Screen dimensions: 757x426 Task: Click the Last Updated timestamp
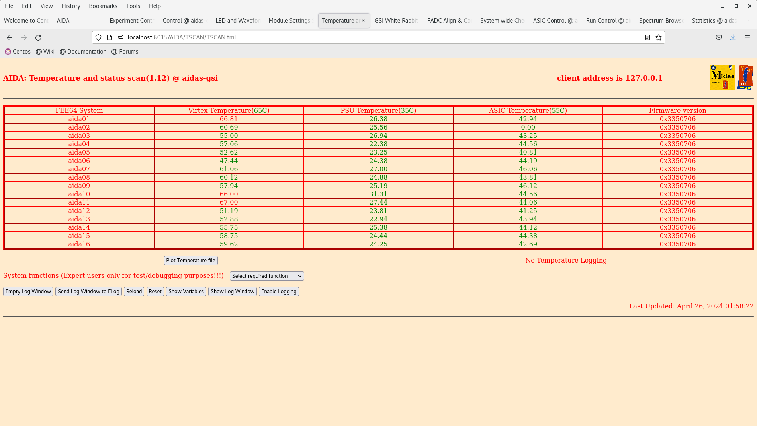(691, 306)
